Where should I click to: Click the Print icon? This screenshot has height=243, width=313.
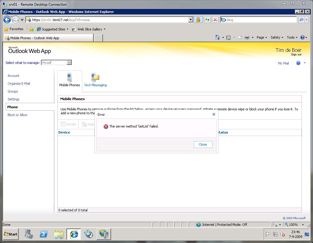click(x=247, y=38)
